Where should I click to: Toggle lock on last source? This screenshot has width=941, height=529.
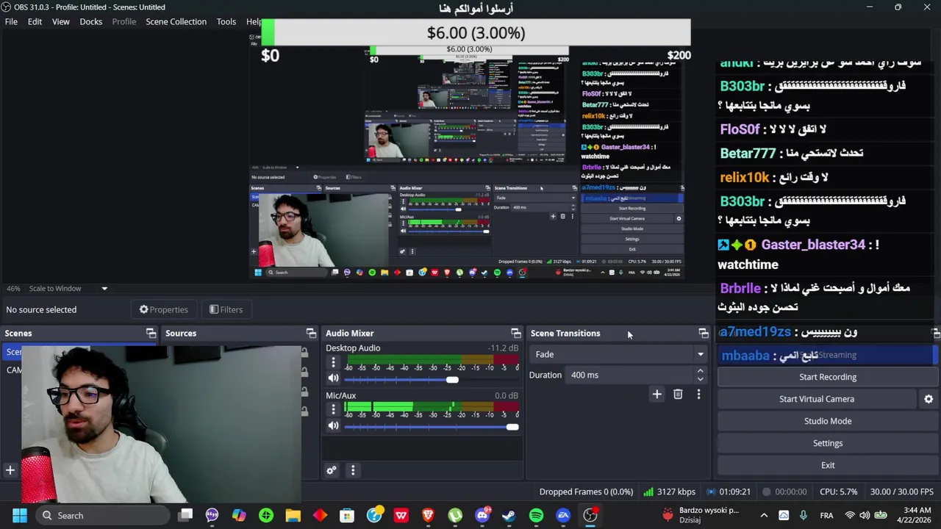click(304, 411)
